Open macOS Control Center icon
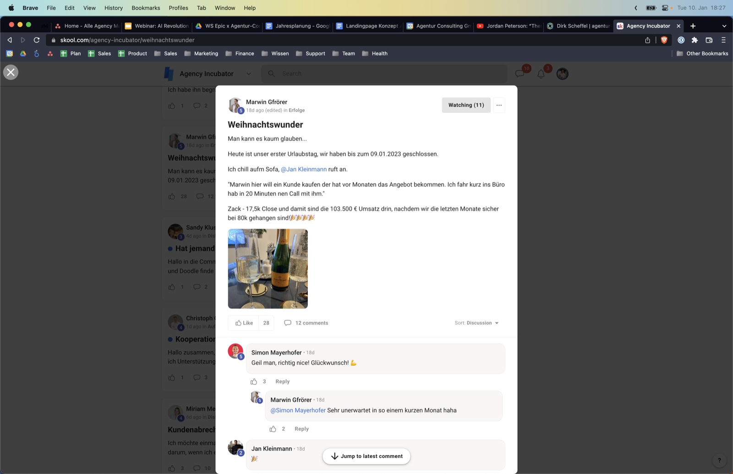Screen dimensions: 733x474 [x=665, y=8]
